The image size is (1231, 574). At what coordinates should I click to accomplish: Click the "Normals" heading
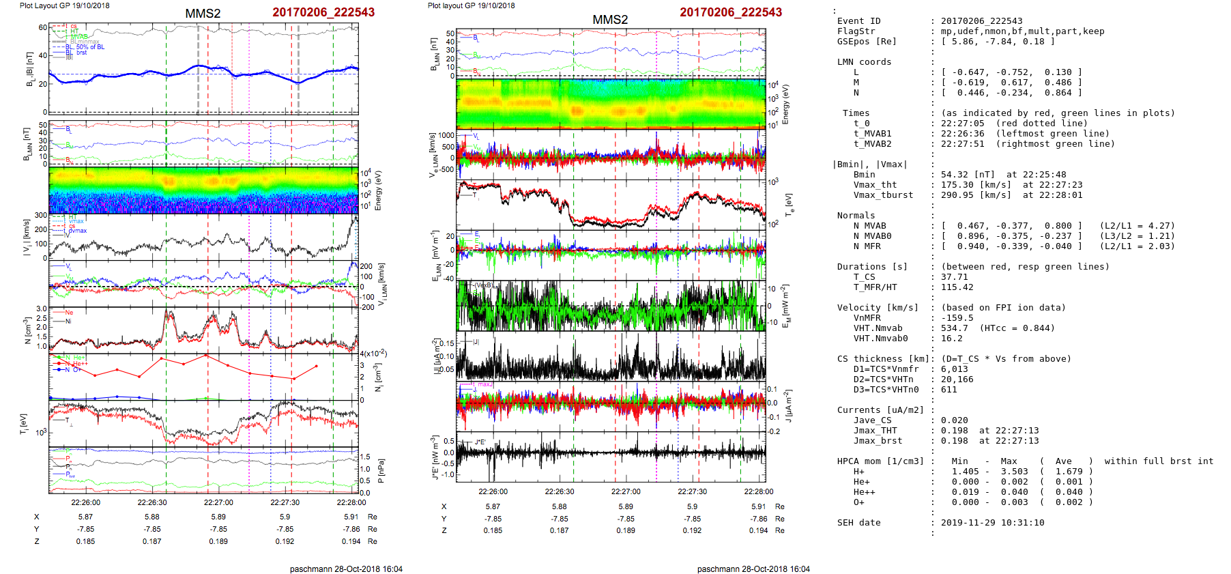[856, 216]
